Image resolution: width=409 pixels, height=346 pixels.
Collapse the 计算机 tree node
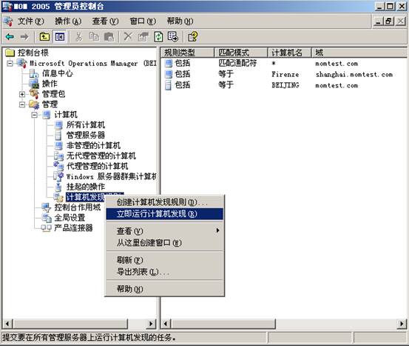click(x=35, y=115)
